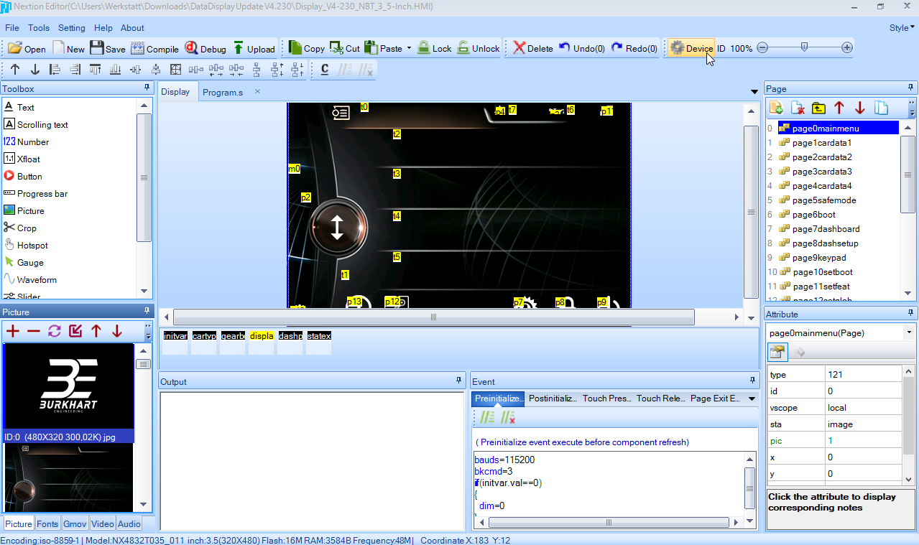The height and width of the screenshot is (545, 919).
Task: Toggle auto-hide pin on Output panel
Action: tap(458, 381)
